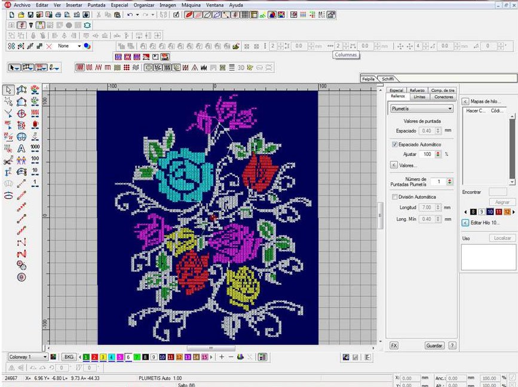
Task: Select the scissors trim tool in left toolbox
Action: pyautogui.click(x=8, y=161)
